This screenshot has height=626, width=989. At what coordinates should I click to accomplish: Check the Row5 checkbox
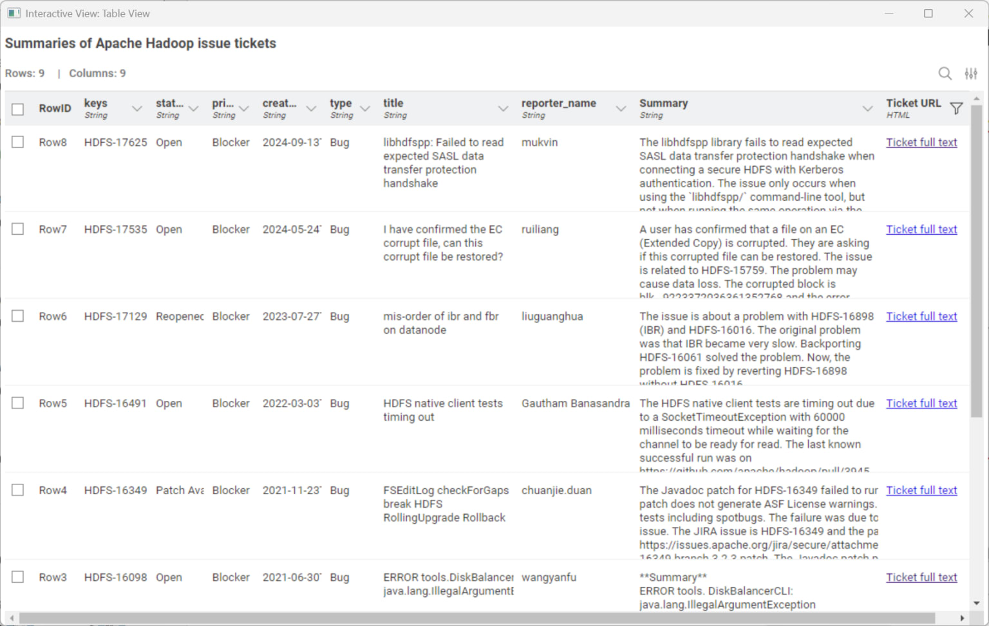pos(18,403)
